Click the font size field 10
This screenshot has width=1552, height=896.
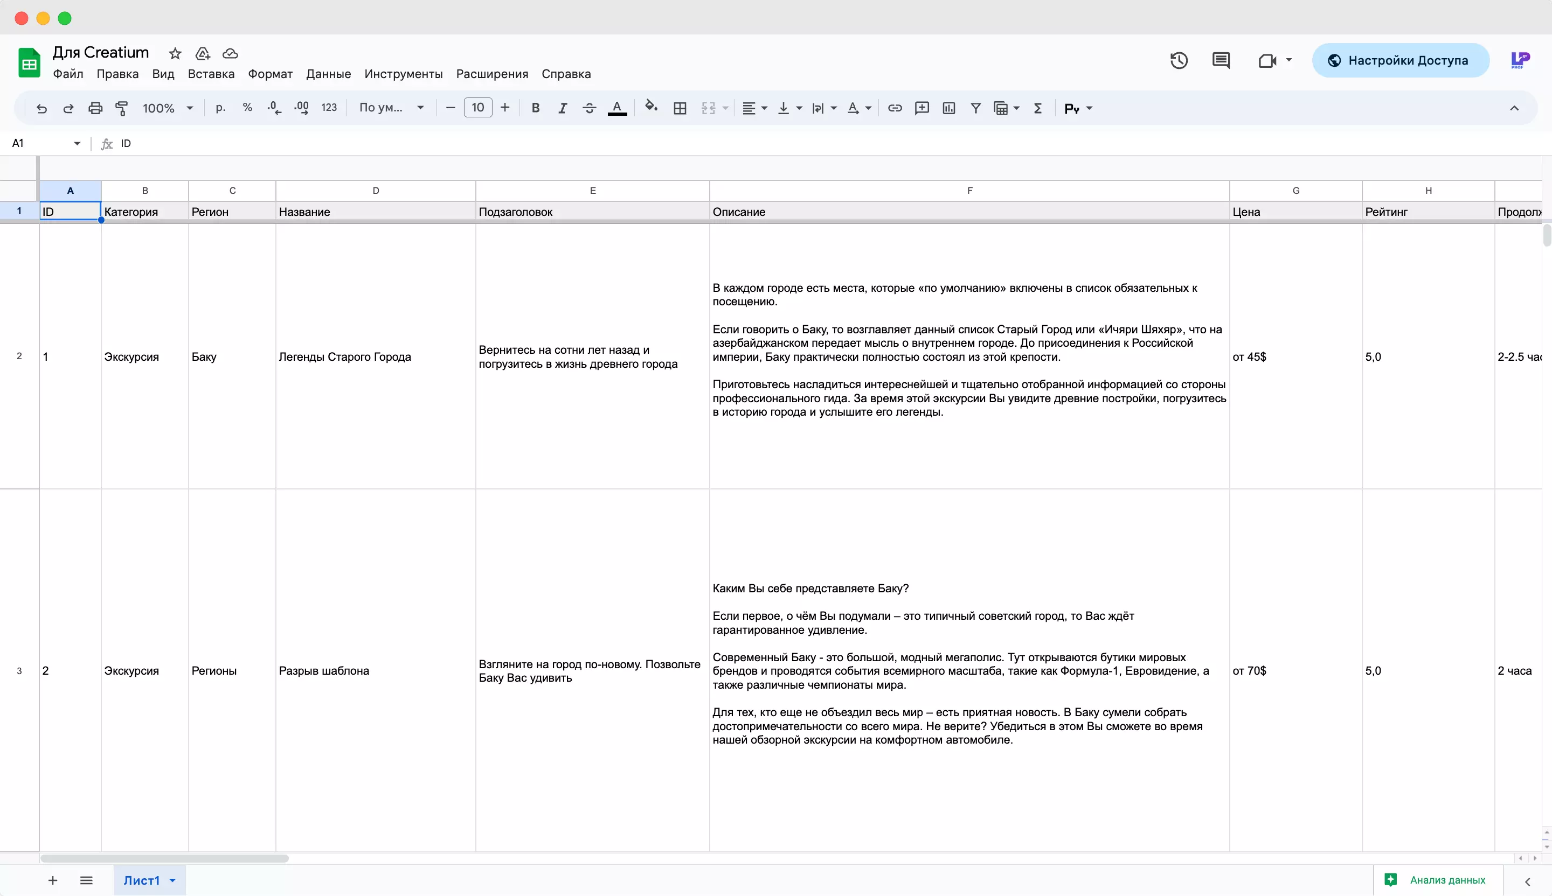point(478,108)
